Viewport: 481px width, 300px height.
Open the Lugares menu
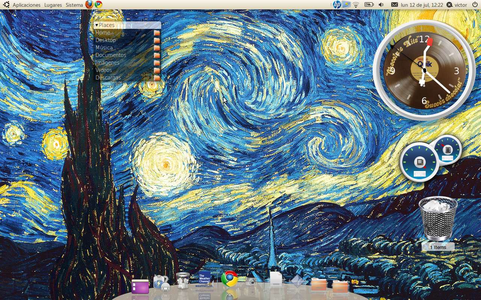tap(53, 5)
